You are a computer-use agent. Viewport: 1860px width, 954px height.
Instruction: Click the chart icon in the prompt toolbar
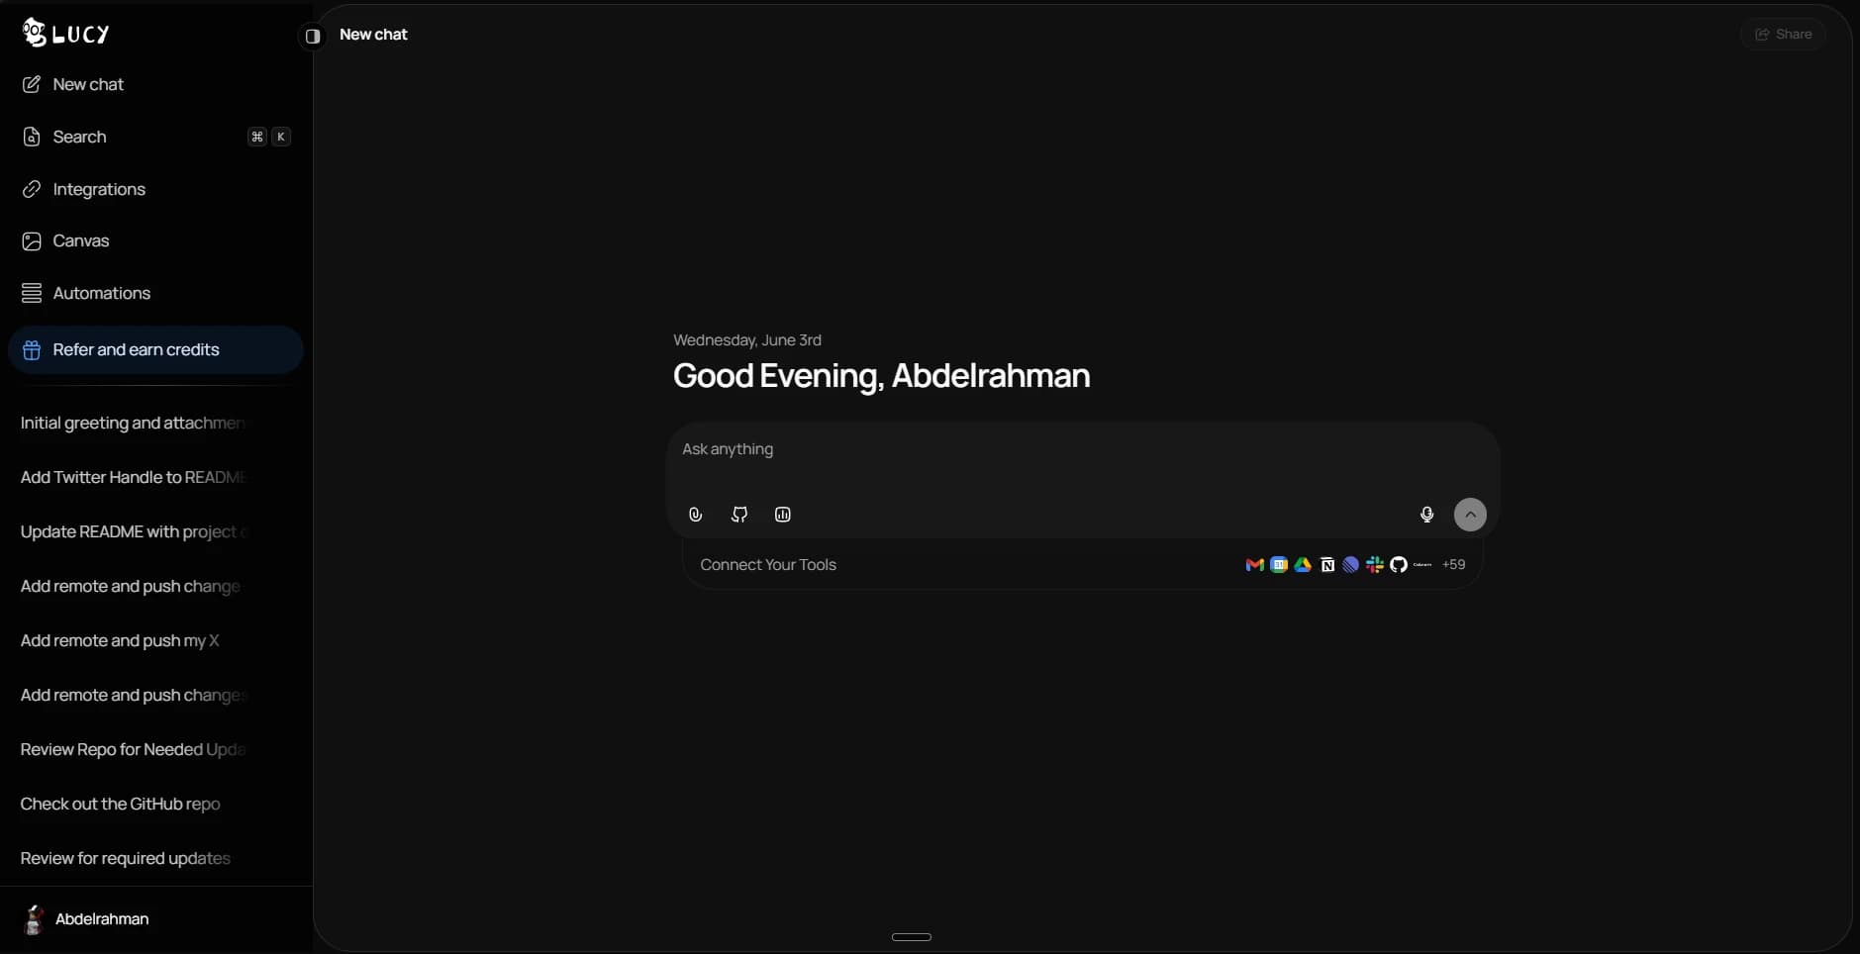[x=783, y=515]
